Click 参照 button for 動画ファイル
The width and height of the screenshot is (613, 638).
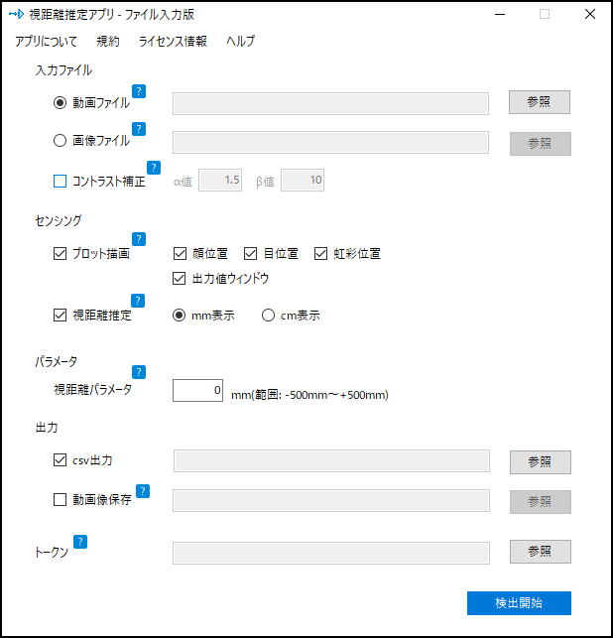click(x=540, y=102)
